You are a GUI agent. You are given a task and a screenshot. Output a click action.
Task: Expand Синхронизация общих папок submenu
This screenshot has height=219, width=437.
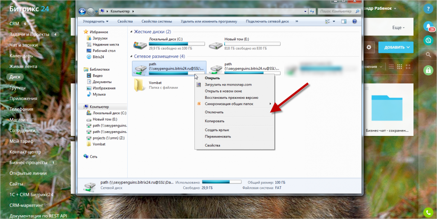[x=235, y=104]
